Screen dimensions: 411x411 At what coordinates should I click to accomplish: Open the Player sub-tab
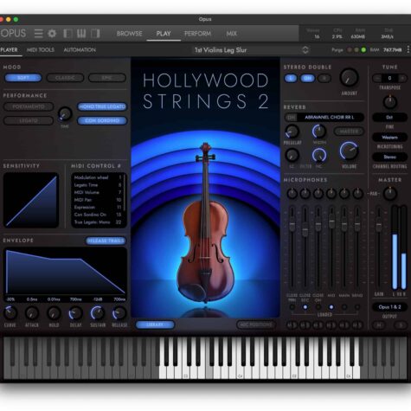click(x=9, y=50)
